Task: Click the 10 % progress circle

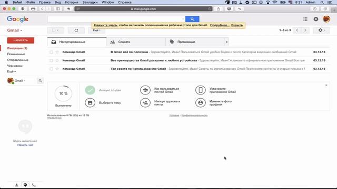Action: click(x=63, y=93)
